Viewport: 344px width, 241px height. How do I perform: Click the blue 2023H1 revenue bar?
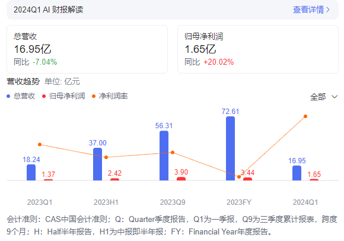pyautogui.click(x=98, y=164)
